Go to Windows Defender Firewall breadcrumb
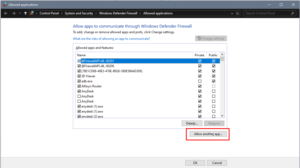The image size is (300, 168). click(x=118, y=13)
